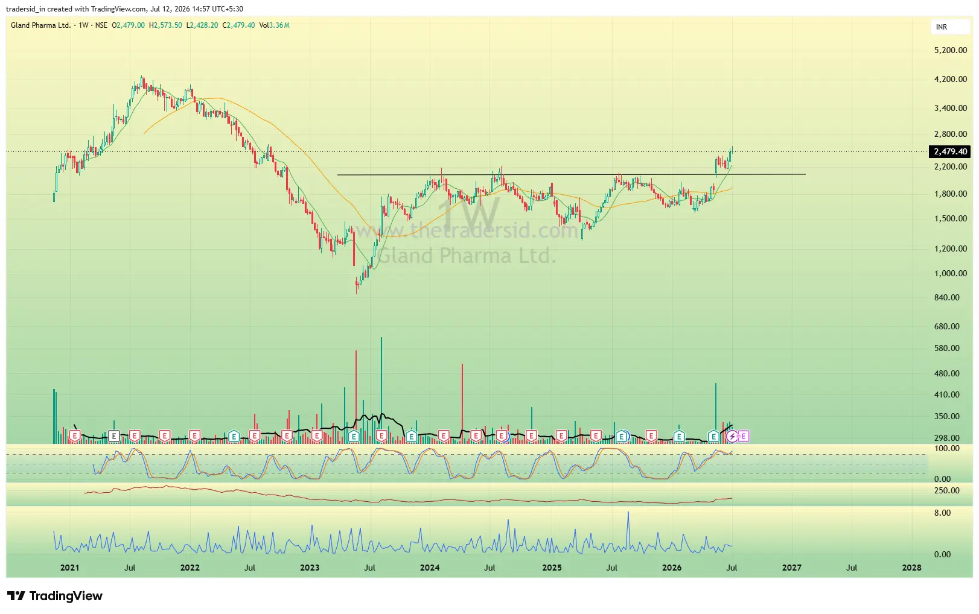The width and height of the screenshot is (979, 614).
Task: Click the 8.00 indicator scale label
Action: pos(943,513)
